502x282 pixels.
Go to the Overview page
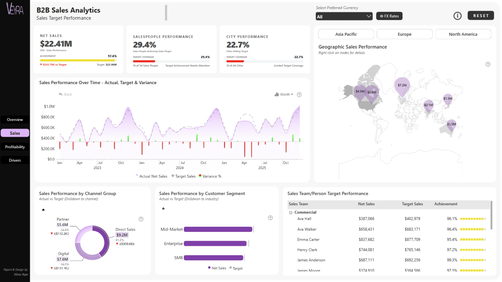click(15, 120)
